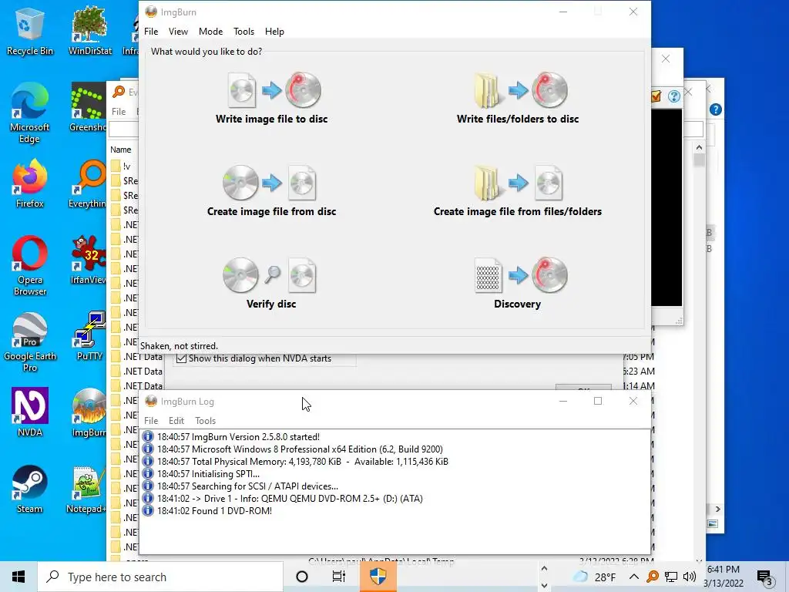Choose Create image file from disc

pos(272,191)
